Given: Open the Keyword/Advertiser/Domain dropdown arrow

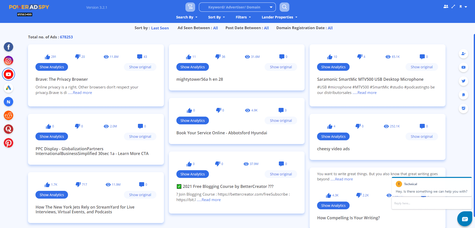Looking at the screenshot, I should coord(271,7).
